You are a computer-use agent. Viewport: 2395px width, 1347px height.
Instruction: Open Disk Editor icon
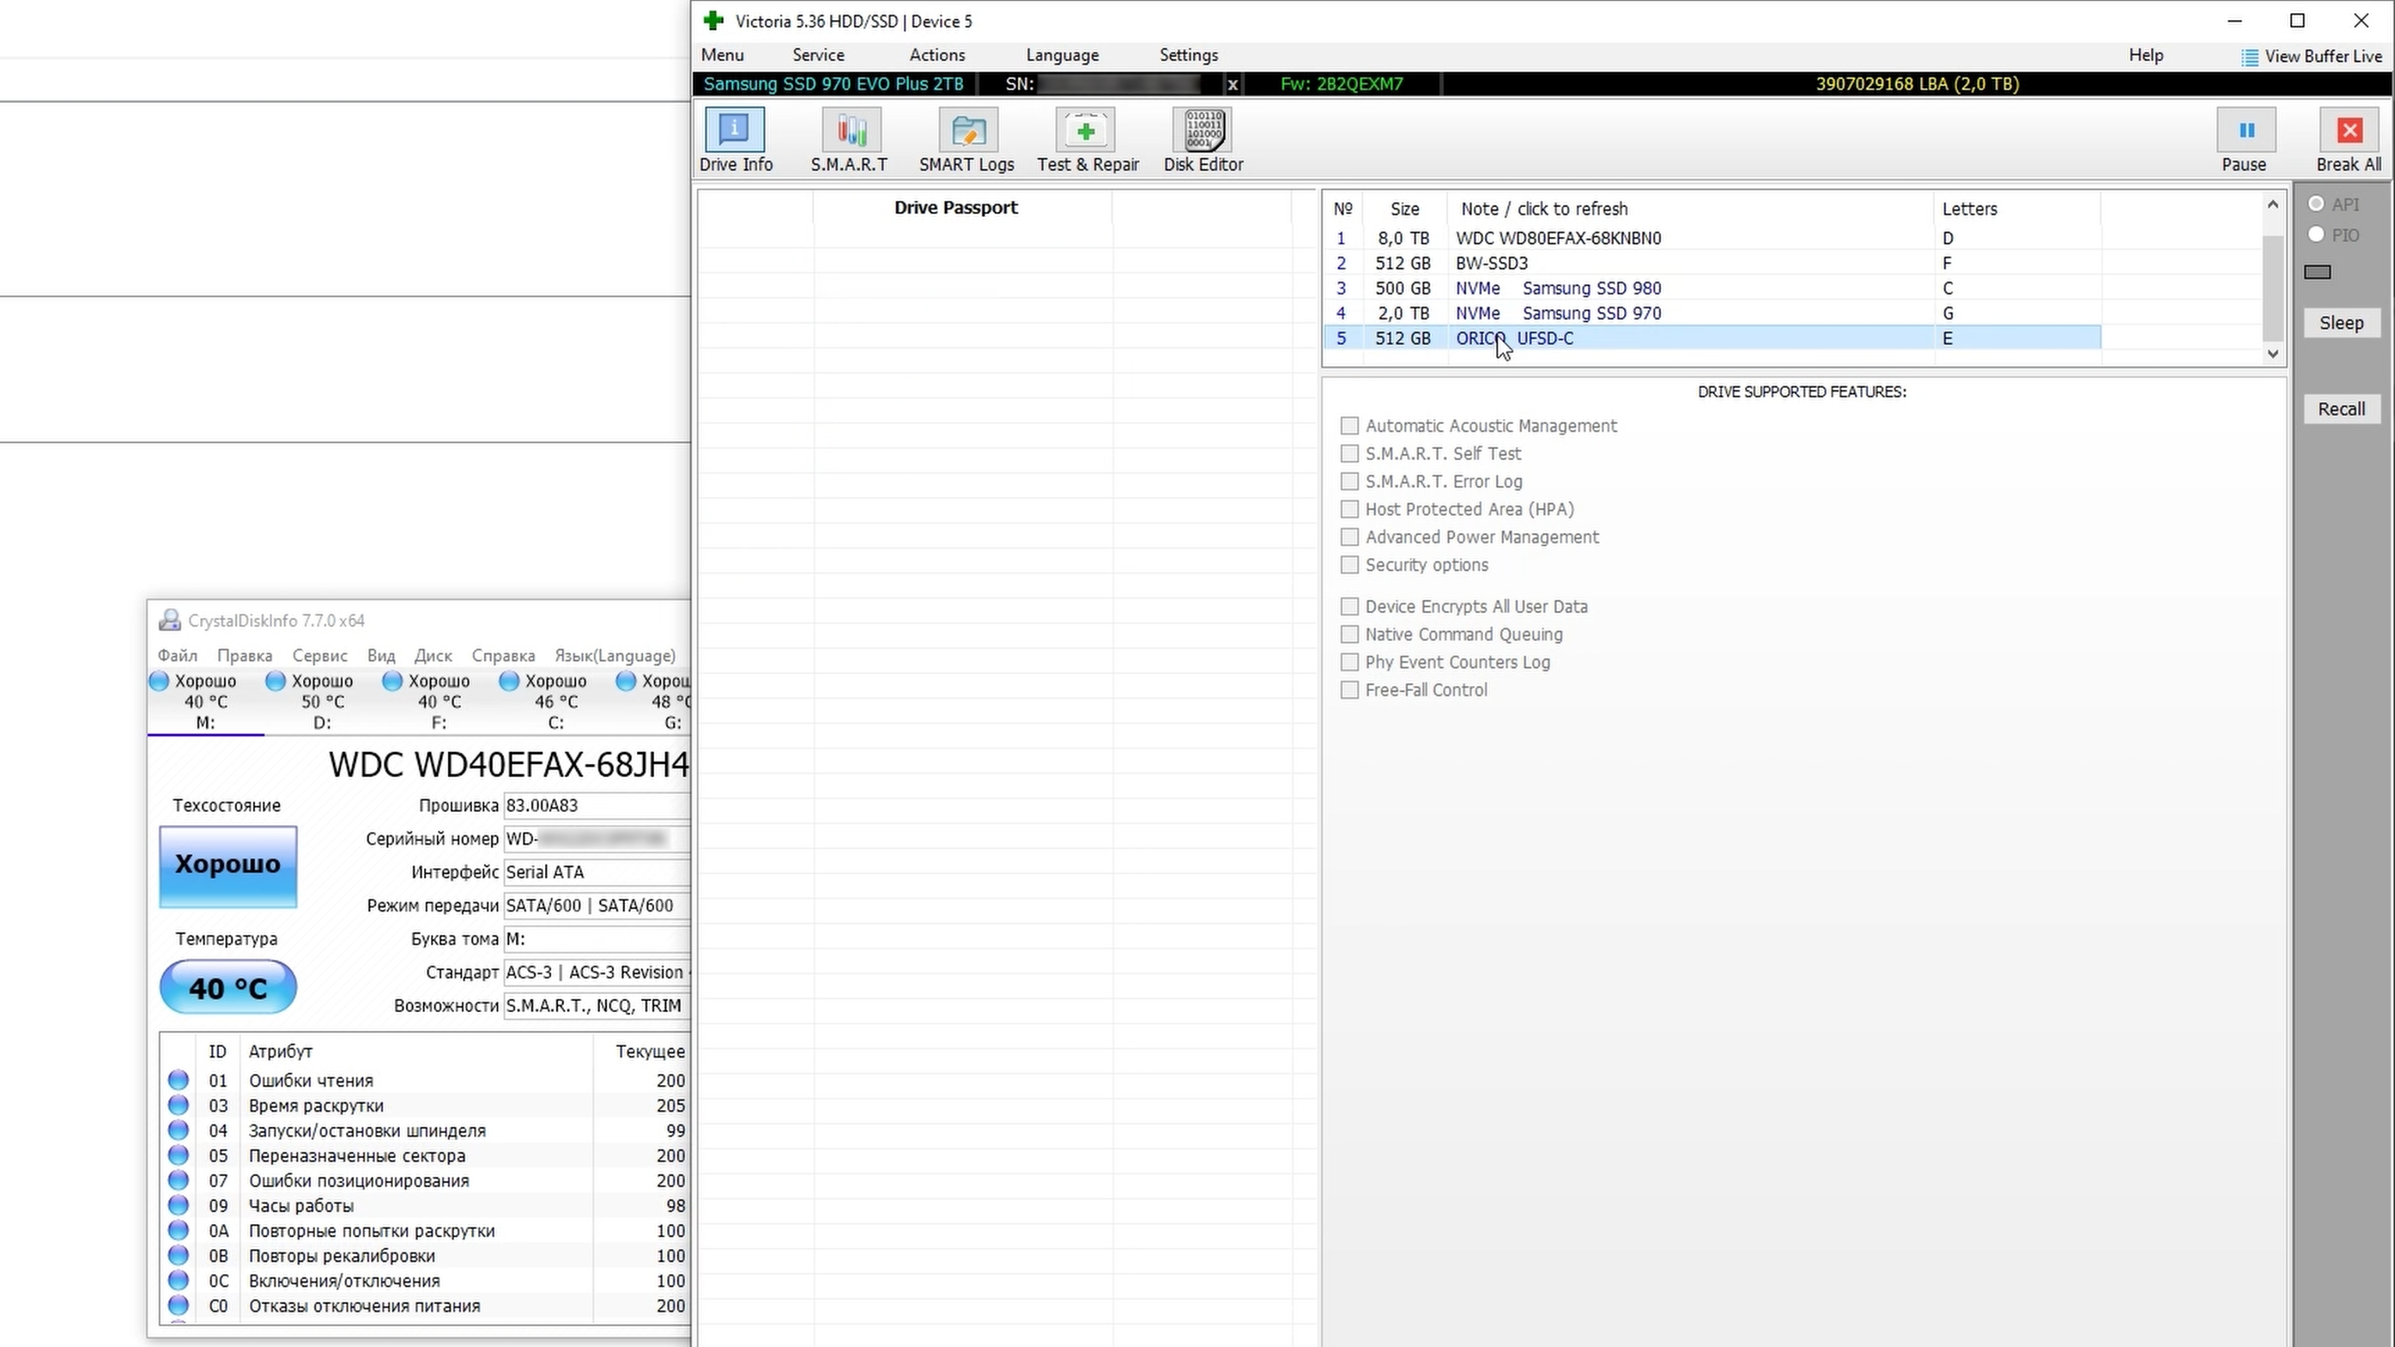pyautogui.click(x=1203, y=130)
